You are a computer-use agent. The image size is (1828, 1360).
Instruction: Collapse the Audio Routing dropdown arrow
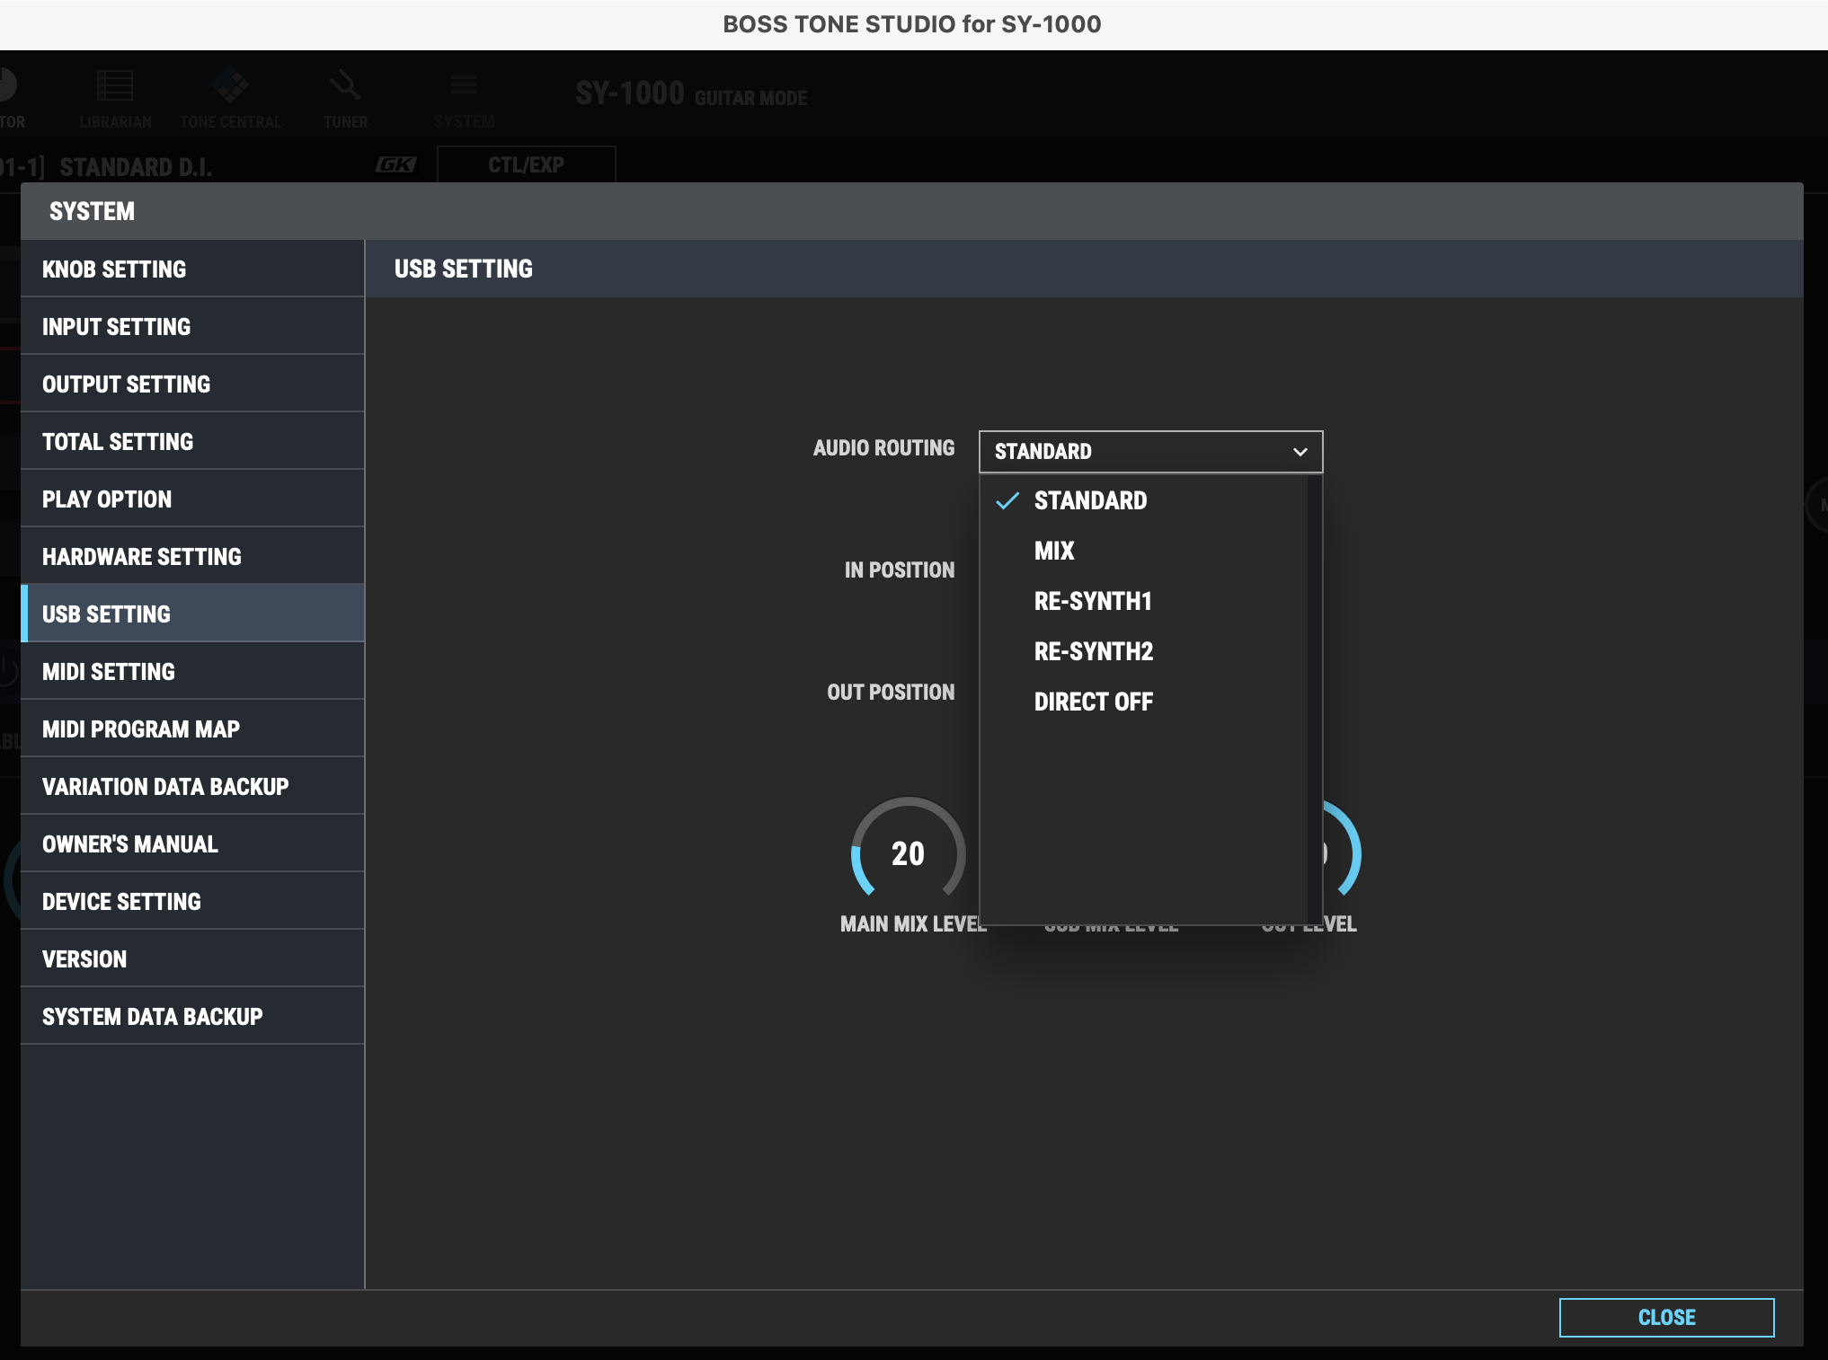pos(1300,452)
